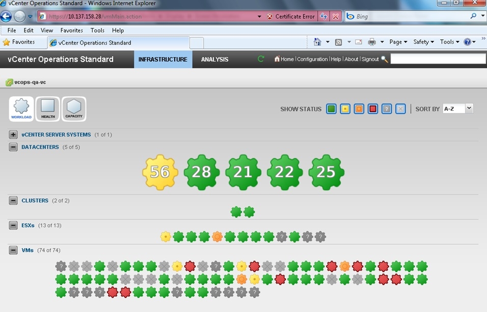
Task: Switch to the Capacity view icon
Action: tap(74, 109)
